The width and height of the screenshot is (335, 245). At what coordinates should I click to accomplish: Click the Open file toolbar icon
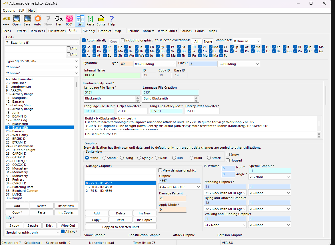click(x=17, y=19)
